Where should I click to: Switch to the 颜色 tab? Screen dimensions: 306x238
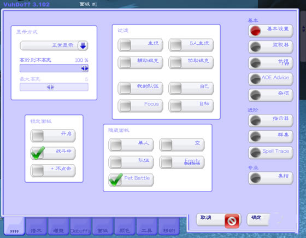[x=125, y=227]
